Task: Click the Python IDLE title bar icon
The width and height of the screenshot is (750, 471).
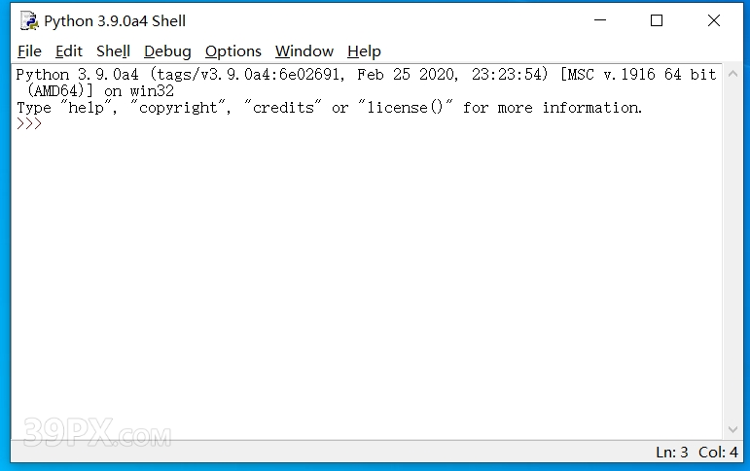Action: (x=29, y=21)
